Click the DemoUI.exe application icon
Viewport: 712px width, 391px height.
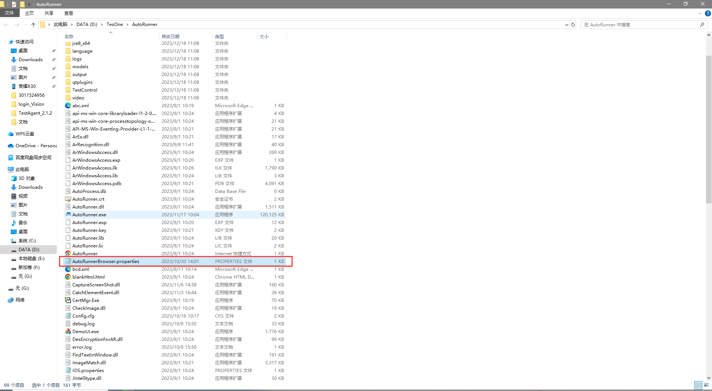pyautogui.click(x=68, y=332)
